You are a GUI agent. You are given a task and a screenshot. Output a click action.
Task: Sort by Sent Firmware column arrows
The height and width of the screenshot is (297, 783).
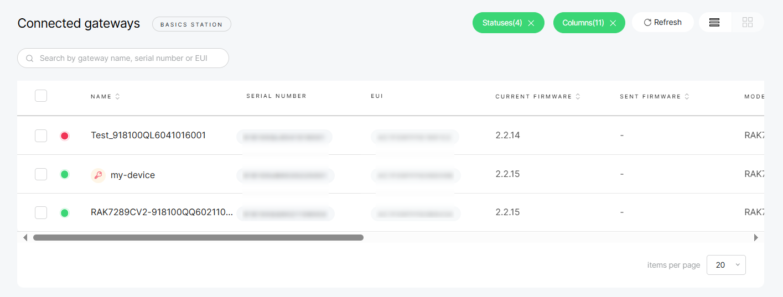click(x=687, y=97)
